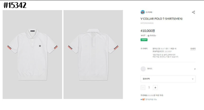Click the GS25 convenience store logo
Image resolution: width=204 pixels, height=110 pixels.
(143, 99)
